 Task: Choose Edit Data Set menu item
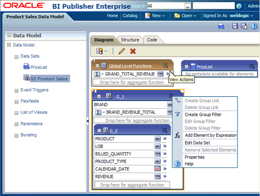[x=198, y=143]
